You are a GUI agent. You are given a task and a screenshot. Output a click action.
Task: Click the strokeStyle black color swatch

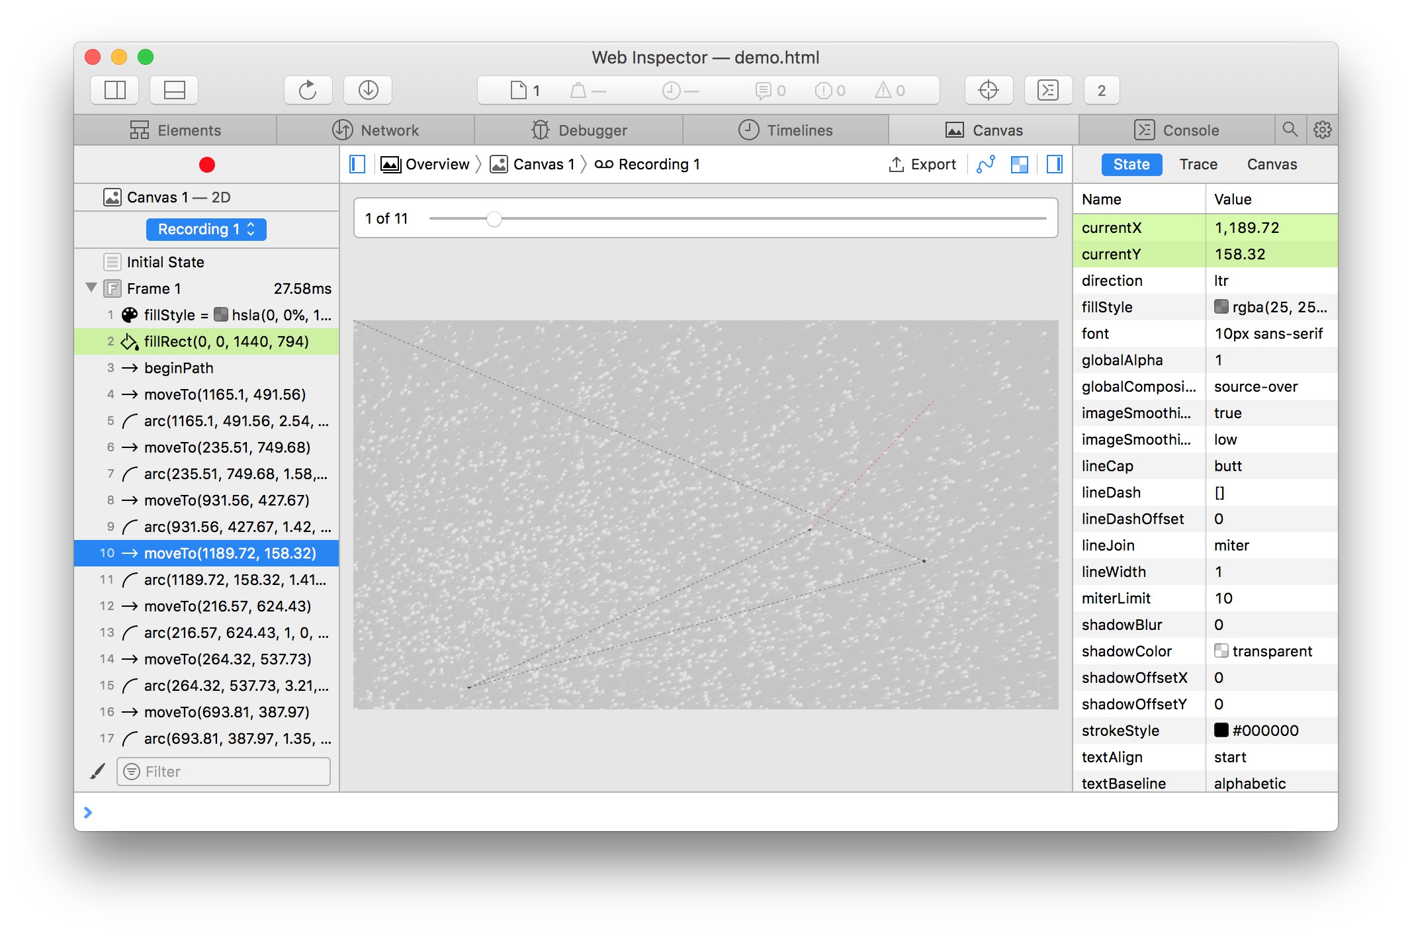1221,730
